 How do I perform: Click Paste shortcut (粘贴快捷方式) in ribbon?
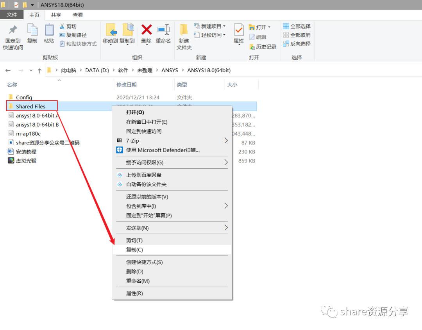(x=78, y=44)
